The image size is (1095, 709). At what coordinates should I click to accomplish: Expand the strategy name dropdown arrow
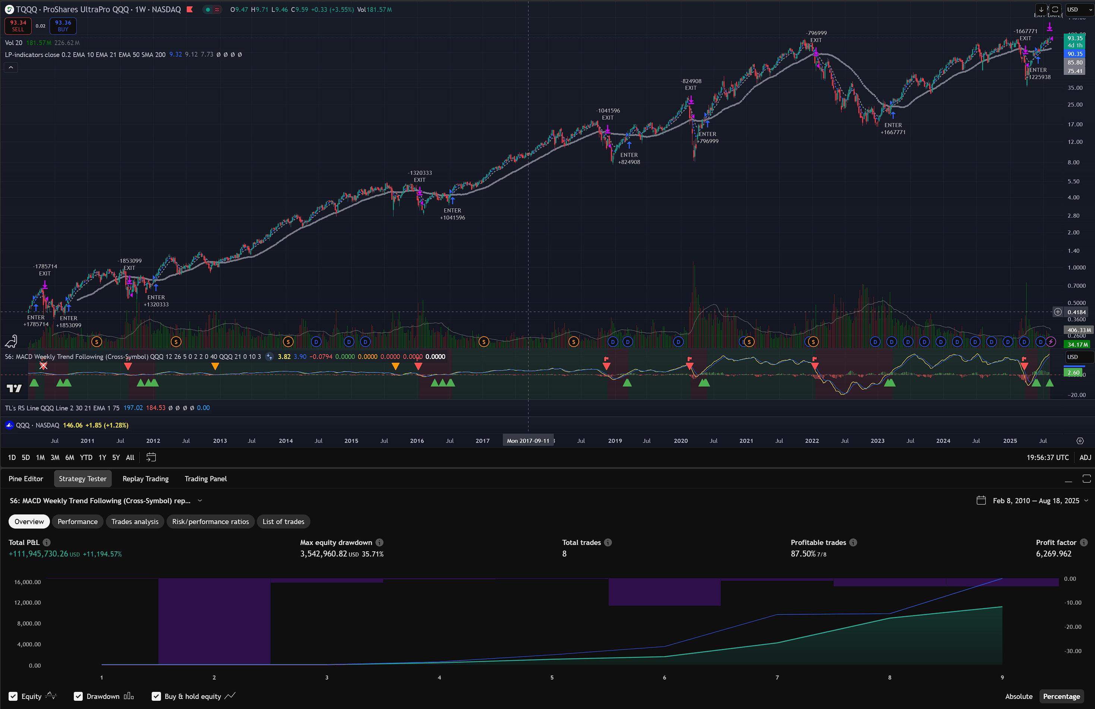click(x=200, y=501)
